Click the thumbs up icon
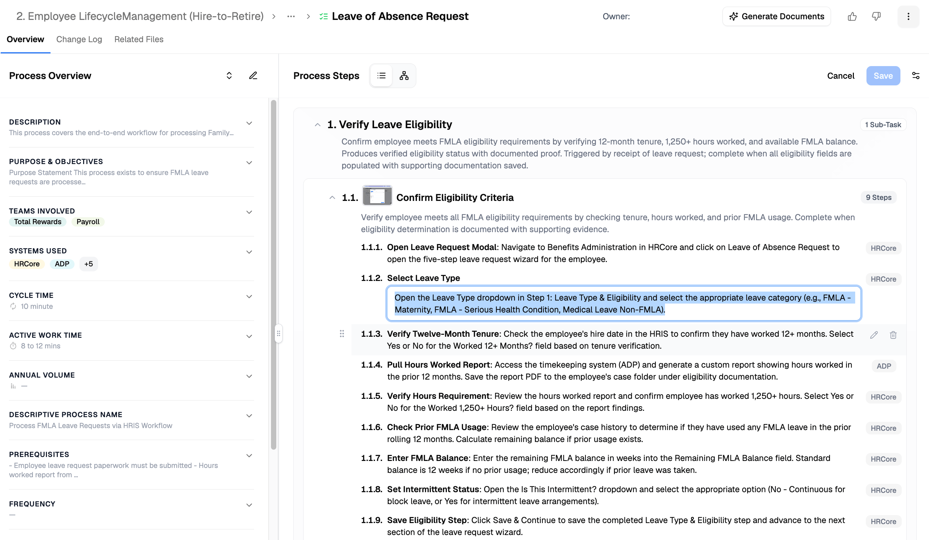Image resolution: width=929 pixels, height=540 pixels. (852, 16)
